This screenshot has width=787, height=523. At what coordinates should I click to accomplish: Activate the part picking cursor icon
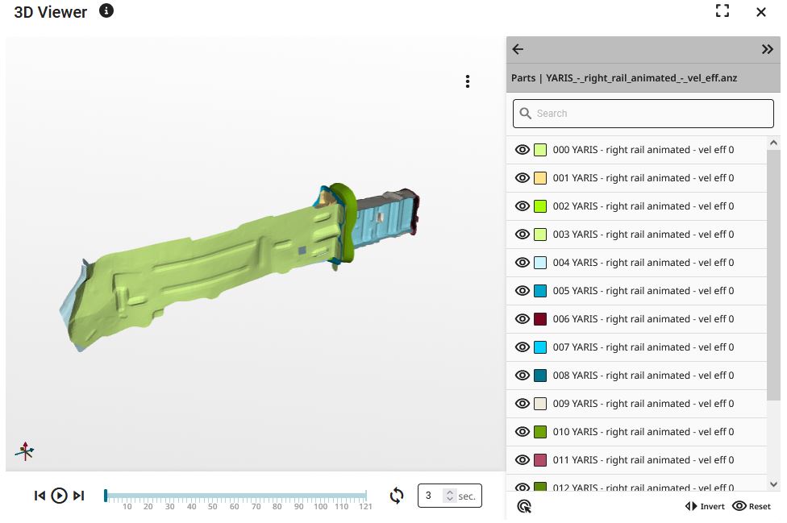(x=524, y=506)
